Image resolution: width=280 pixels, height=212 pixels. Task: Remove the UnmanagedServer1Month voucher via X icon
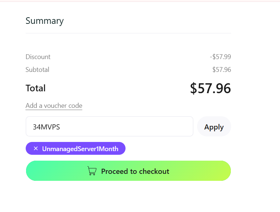[36, 149]
